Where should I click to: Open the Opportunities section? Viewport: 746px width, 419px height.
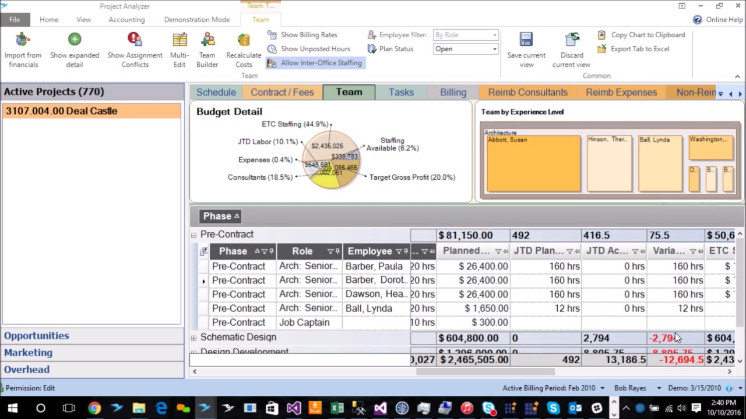[92, 336]
